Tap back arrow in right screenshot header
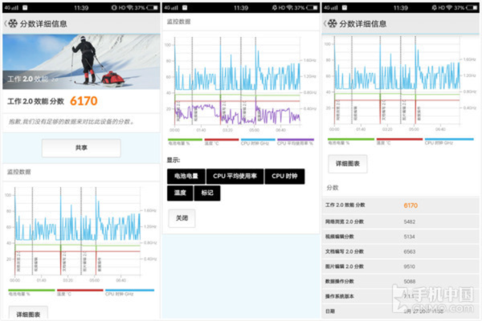Image resolution: width=482 pixels, height=321 pixels. point(325,23)
